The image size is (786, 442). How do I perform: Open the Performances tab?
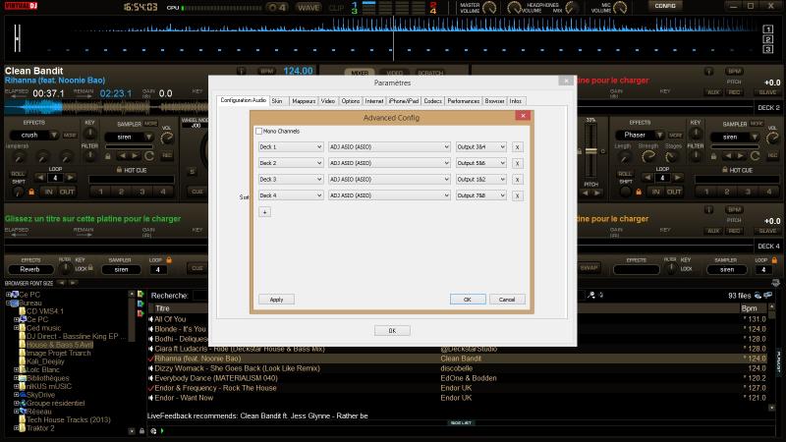463,101
